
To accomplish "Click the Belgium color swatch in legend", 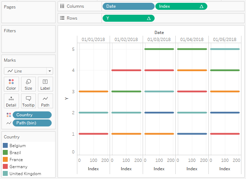I will pyautogui.click(x=5, y=145).
